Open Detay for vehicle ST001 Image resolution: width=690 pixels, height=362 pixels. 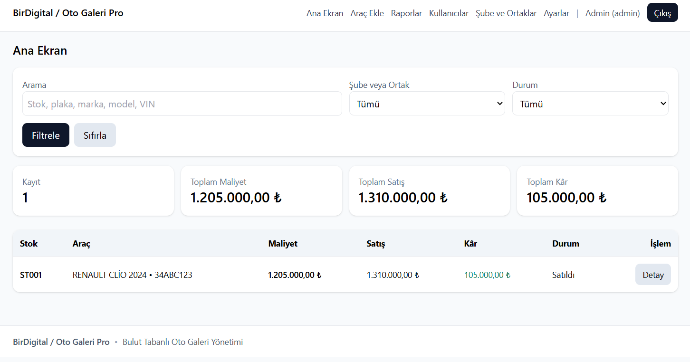pyautogui.click(x=652, y=275)
